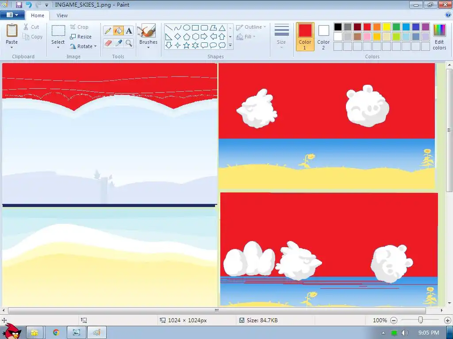Click the Crop button
Image resolution: width=453 pixels, height=339 pixels.
(x=79, y=27)
